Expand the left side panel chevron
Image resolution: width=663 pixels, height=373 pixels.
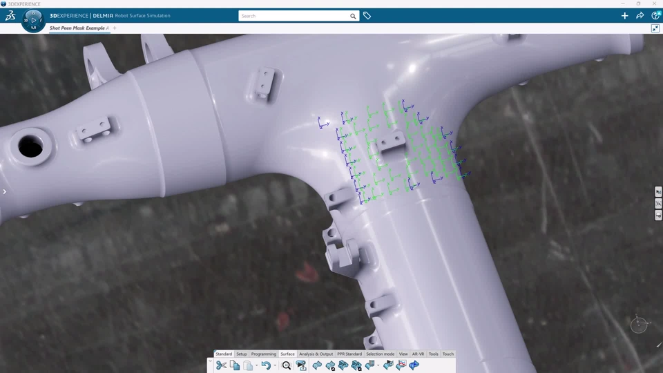pyautogui.click(x=5, y=191)
